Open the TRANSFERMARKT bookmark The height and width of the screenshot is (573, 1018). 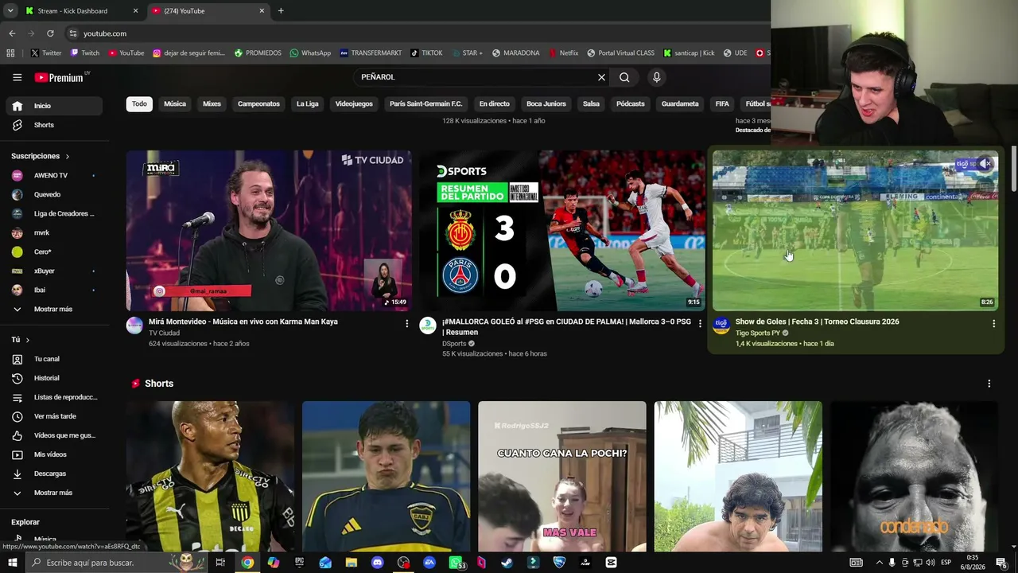click(371, 53)
